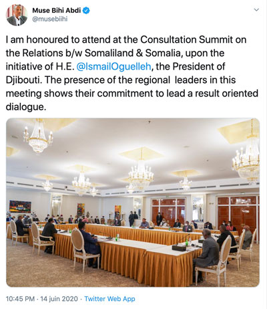
Task: Open the Twitter Web App source link
Action: coord(109,299)
